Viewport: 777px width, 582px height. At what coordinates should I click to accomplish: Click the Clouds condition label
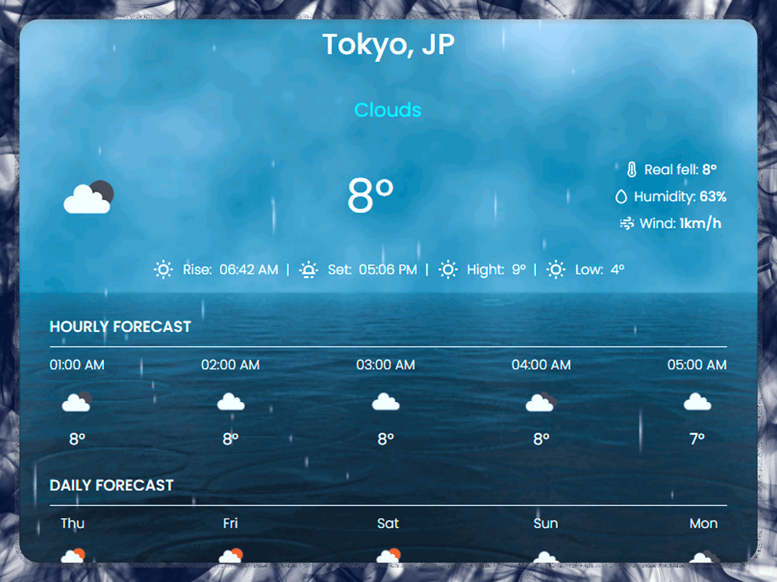pos(388,110)
